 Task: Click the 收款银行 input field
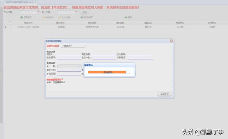pos(69,58)
